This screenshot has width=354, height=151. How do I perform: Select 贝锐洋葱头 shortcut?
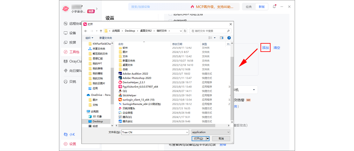[127, 108]
